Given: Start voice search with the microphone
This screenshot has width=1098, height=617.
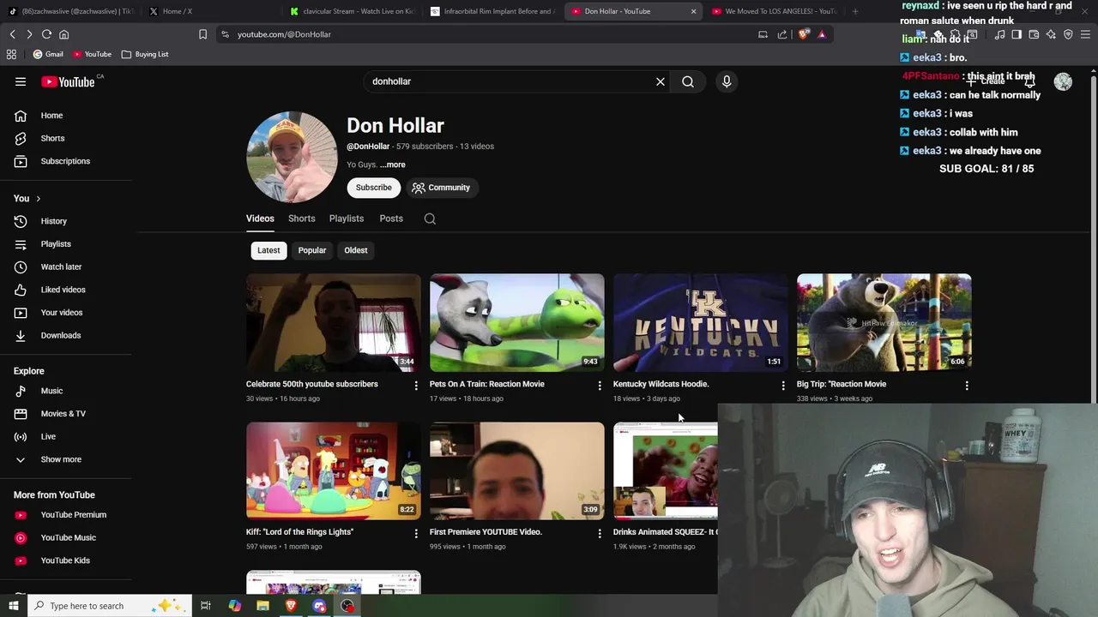Looking at the screenshot, I should pyautogui.click(x=727, y=81).
